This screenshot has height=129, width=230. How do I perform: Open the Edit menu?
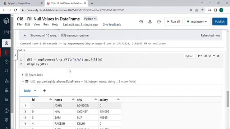point(27,25)
